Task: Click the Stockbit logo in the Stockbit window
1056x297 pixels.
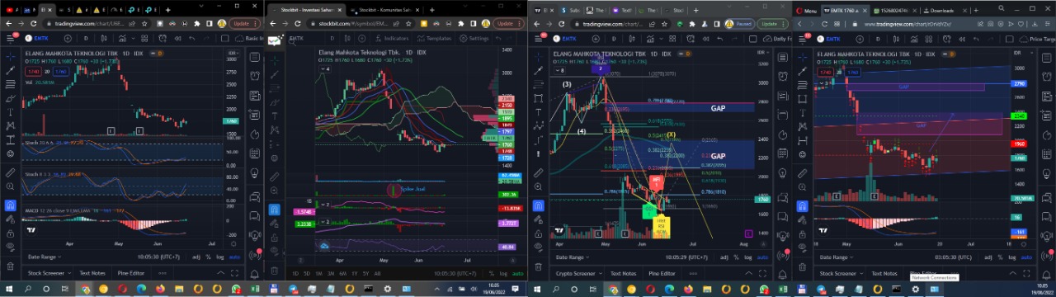Action: point(275,40)
